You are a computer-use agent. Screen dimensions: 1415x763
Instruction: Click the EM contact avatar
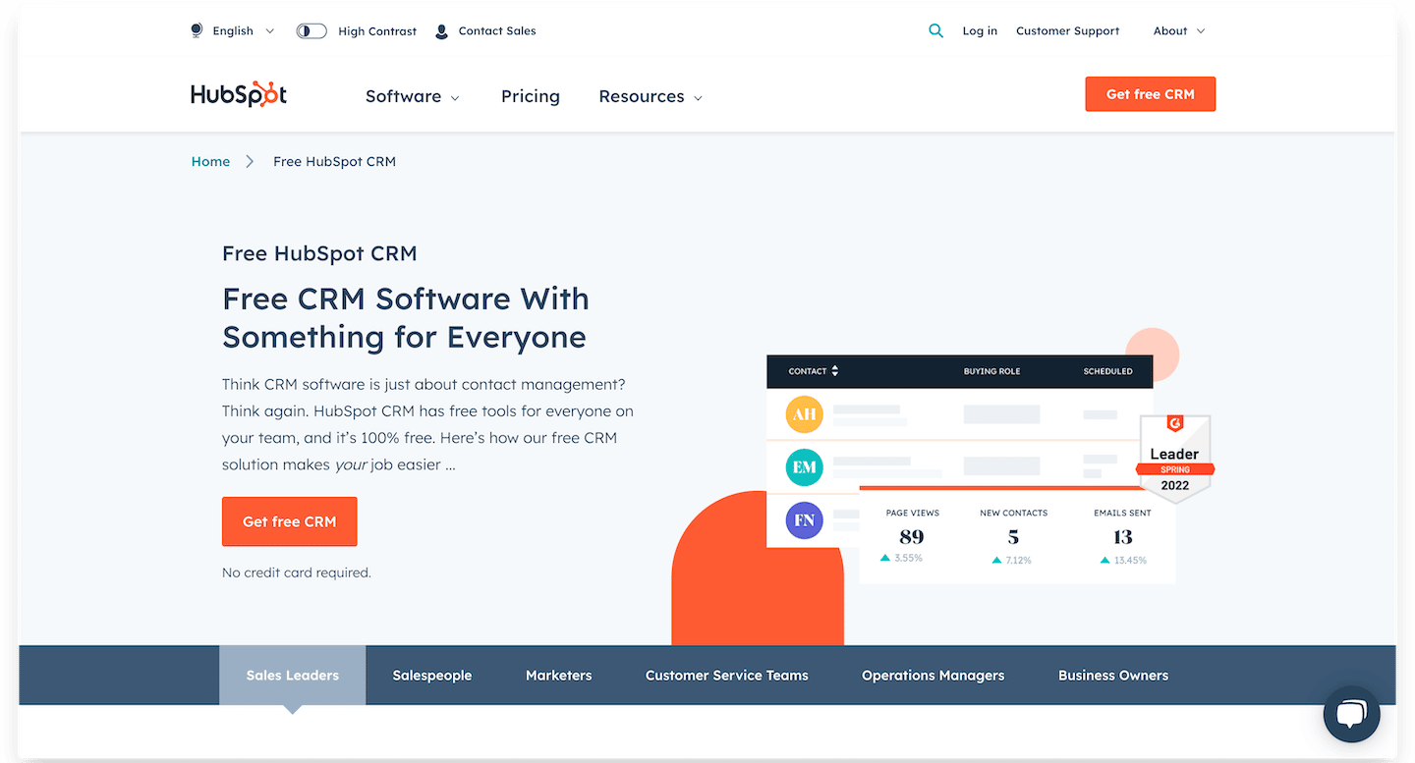804,467
